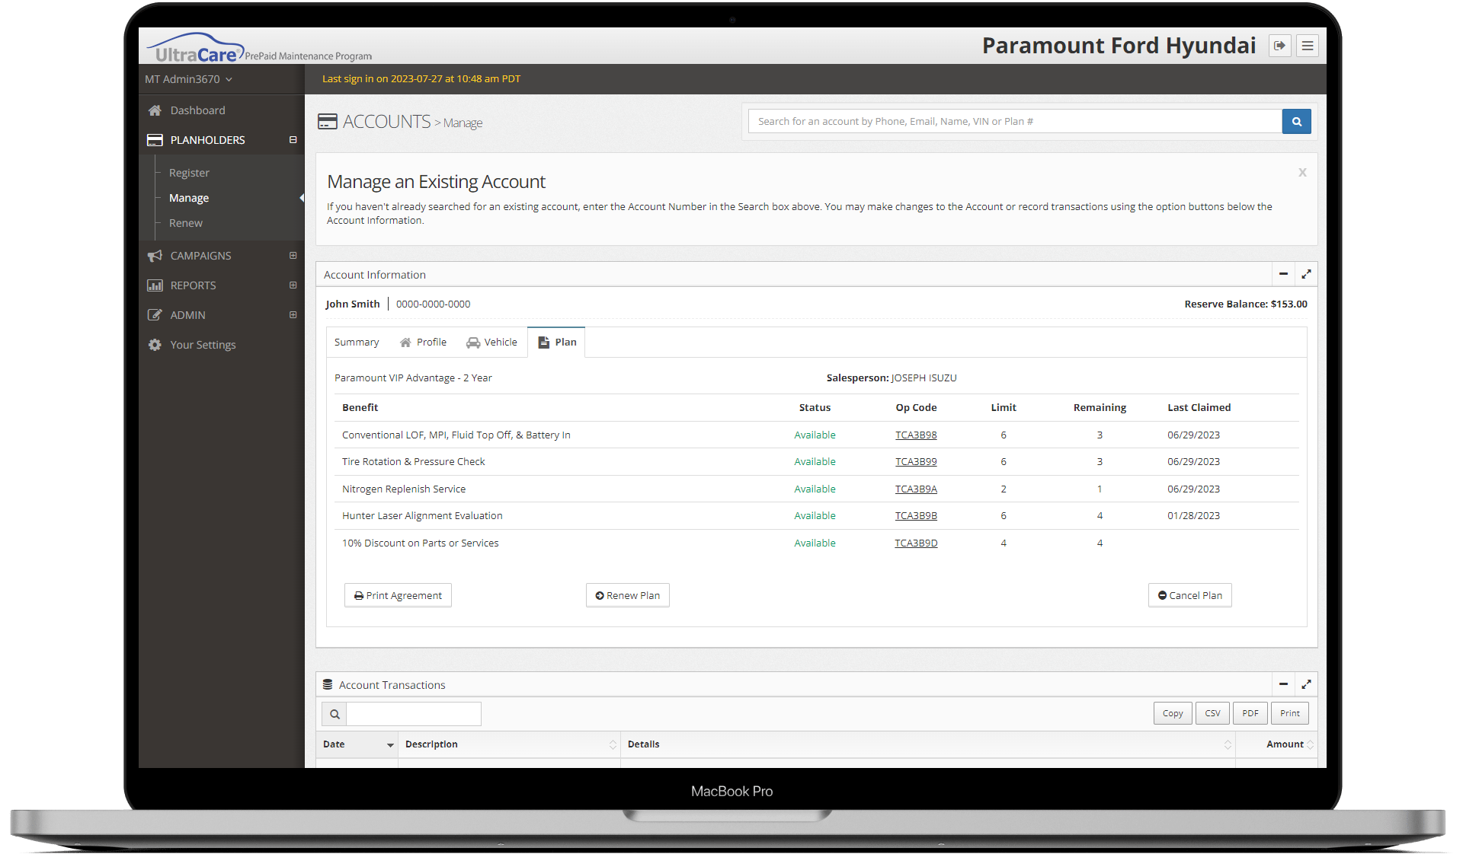Click the Reports bar chart icon

click(x=155, y=285)
